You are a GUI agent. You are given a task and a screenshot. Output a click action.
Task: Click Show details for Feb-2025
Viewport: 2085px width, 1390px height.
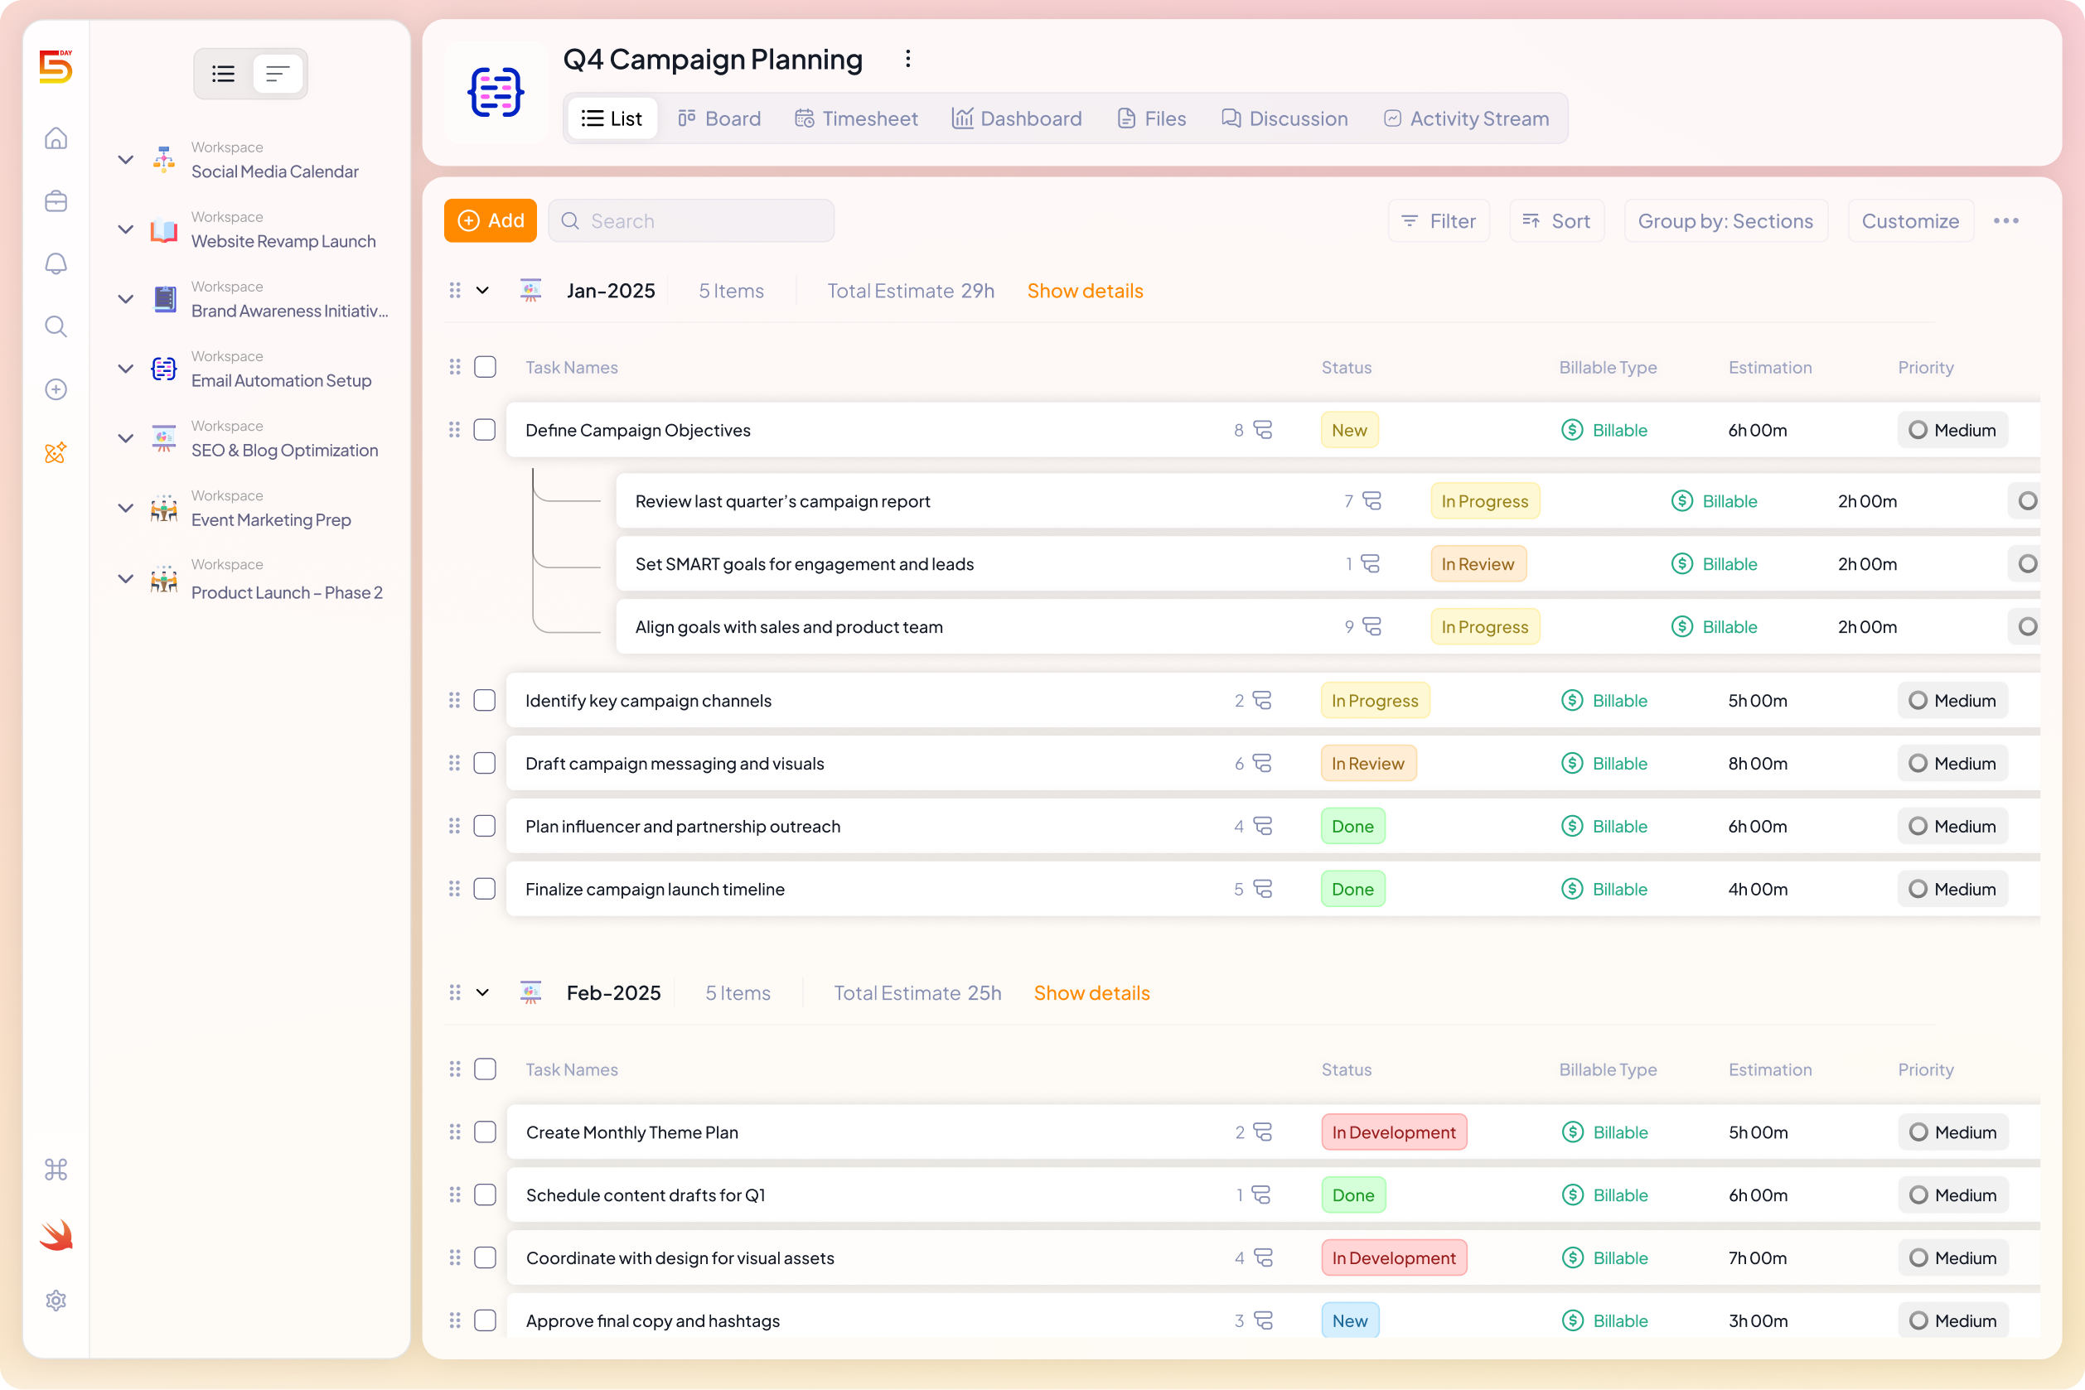1091,992
